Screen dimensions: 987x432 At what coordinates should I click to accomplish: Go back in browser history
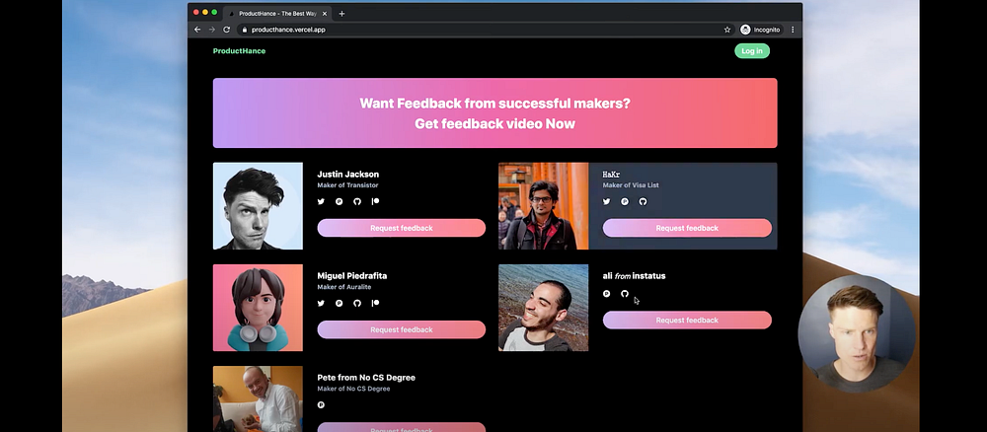pos(197,30)
